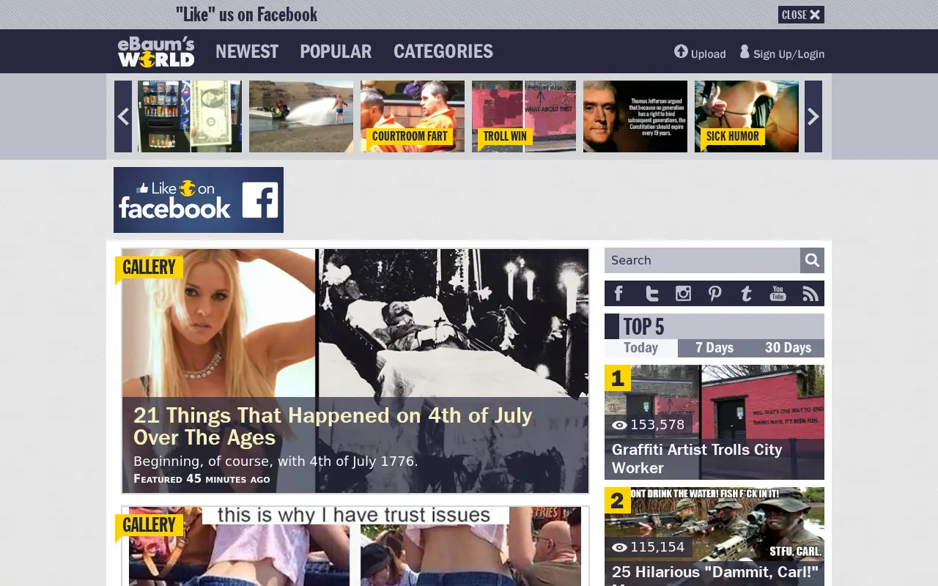This screenshot has width=938, height=586.
Task: Click "Featured 45 minutes ago" text
Action: [x=202, y=479]
